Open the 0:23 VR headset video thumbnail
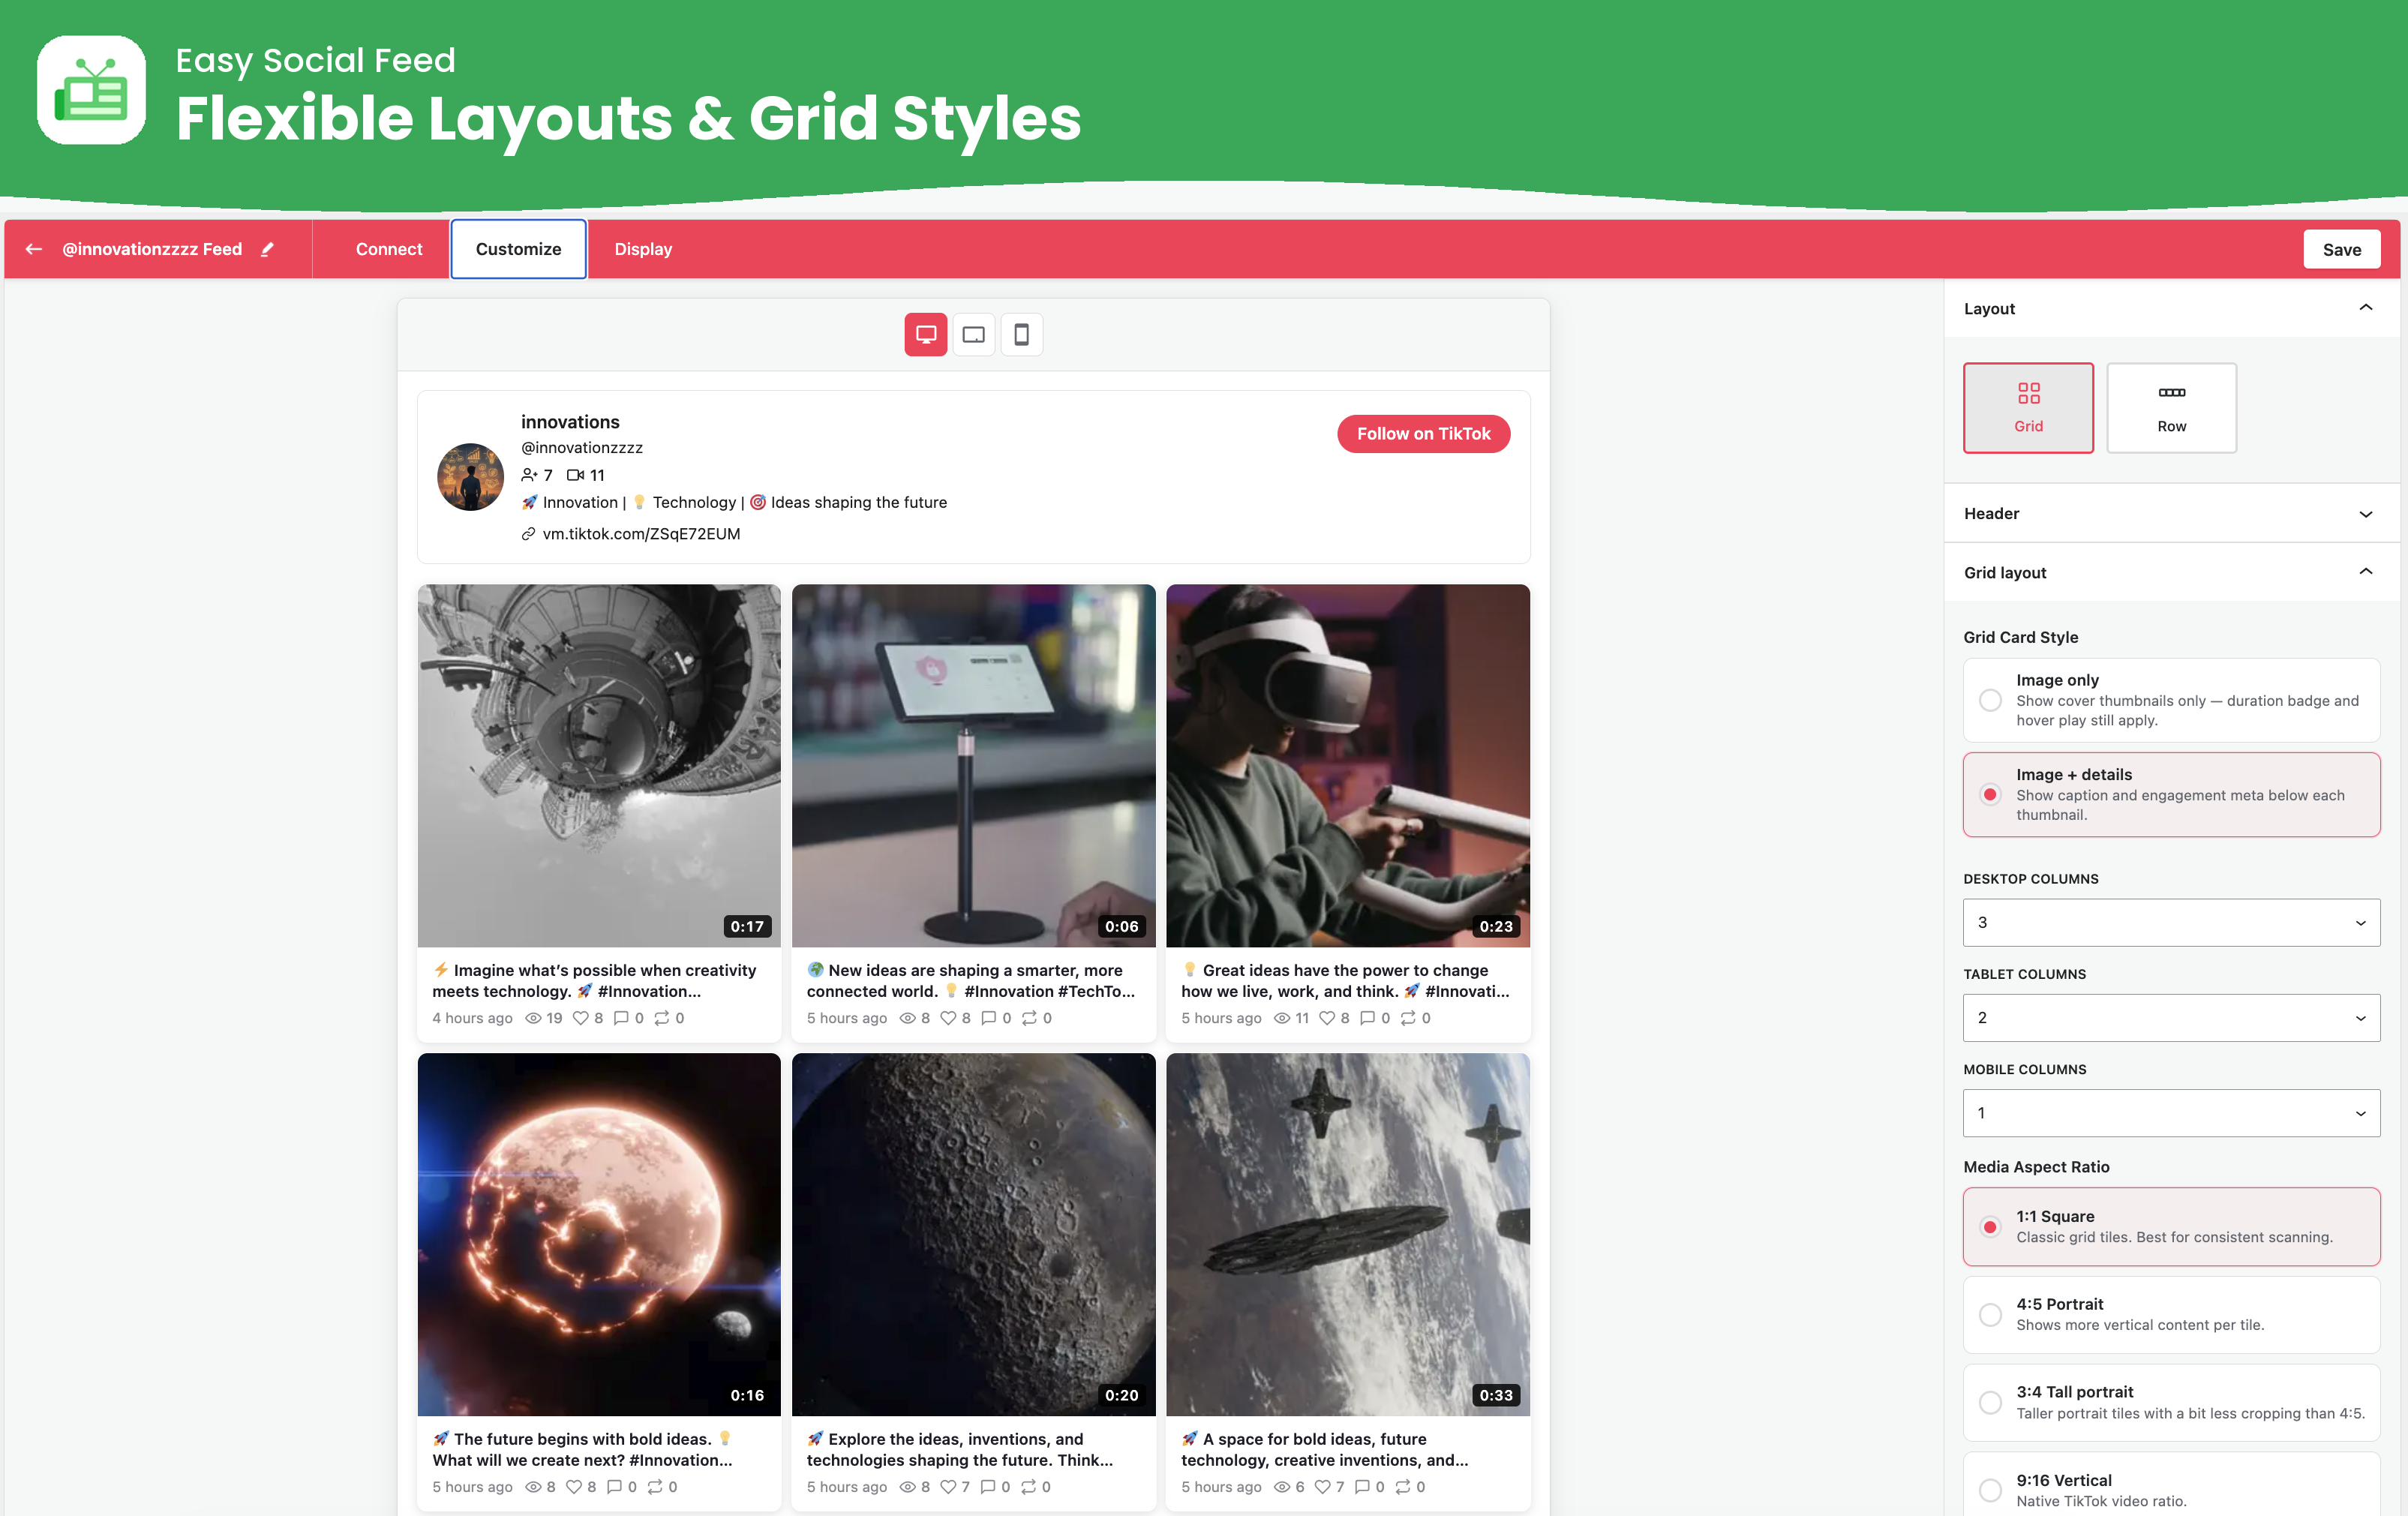 pyautogui.click(x=1348, y=766)
